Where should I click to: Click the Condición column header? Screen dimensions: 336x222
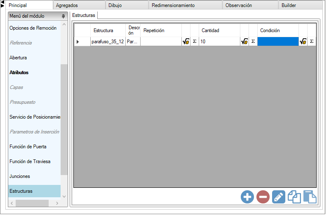pyautogui.click(x=278, y=30)
